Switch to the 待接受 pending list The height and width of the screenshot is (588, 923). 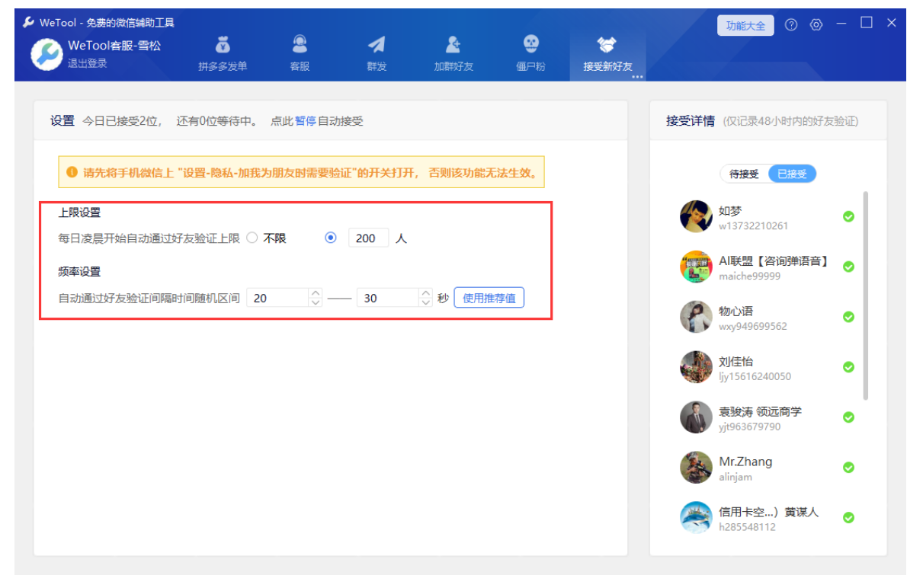pyautogui.click(x=744, y=174)
